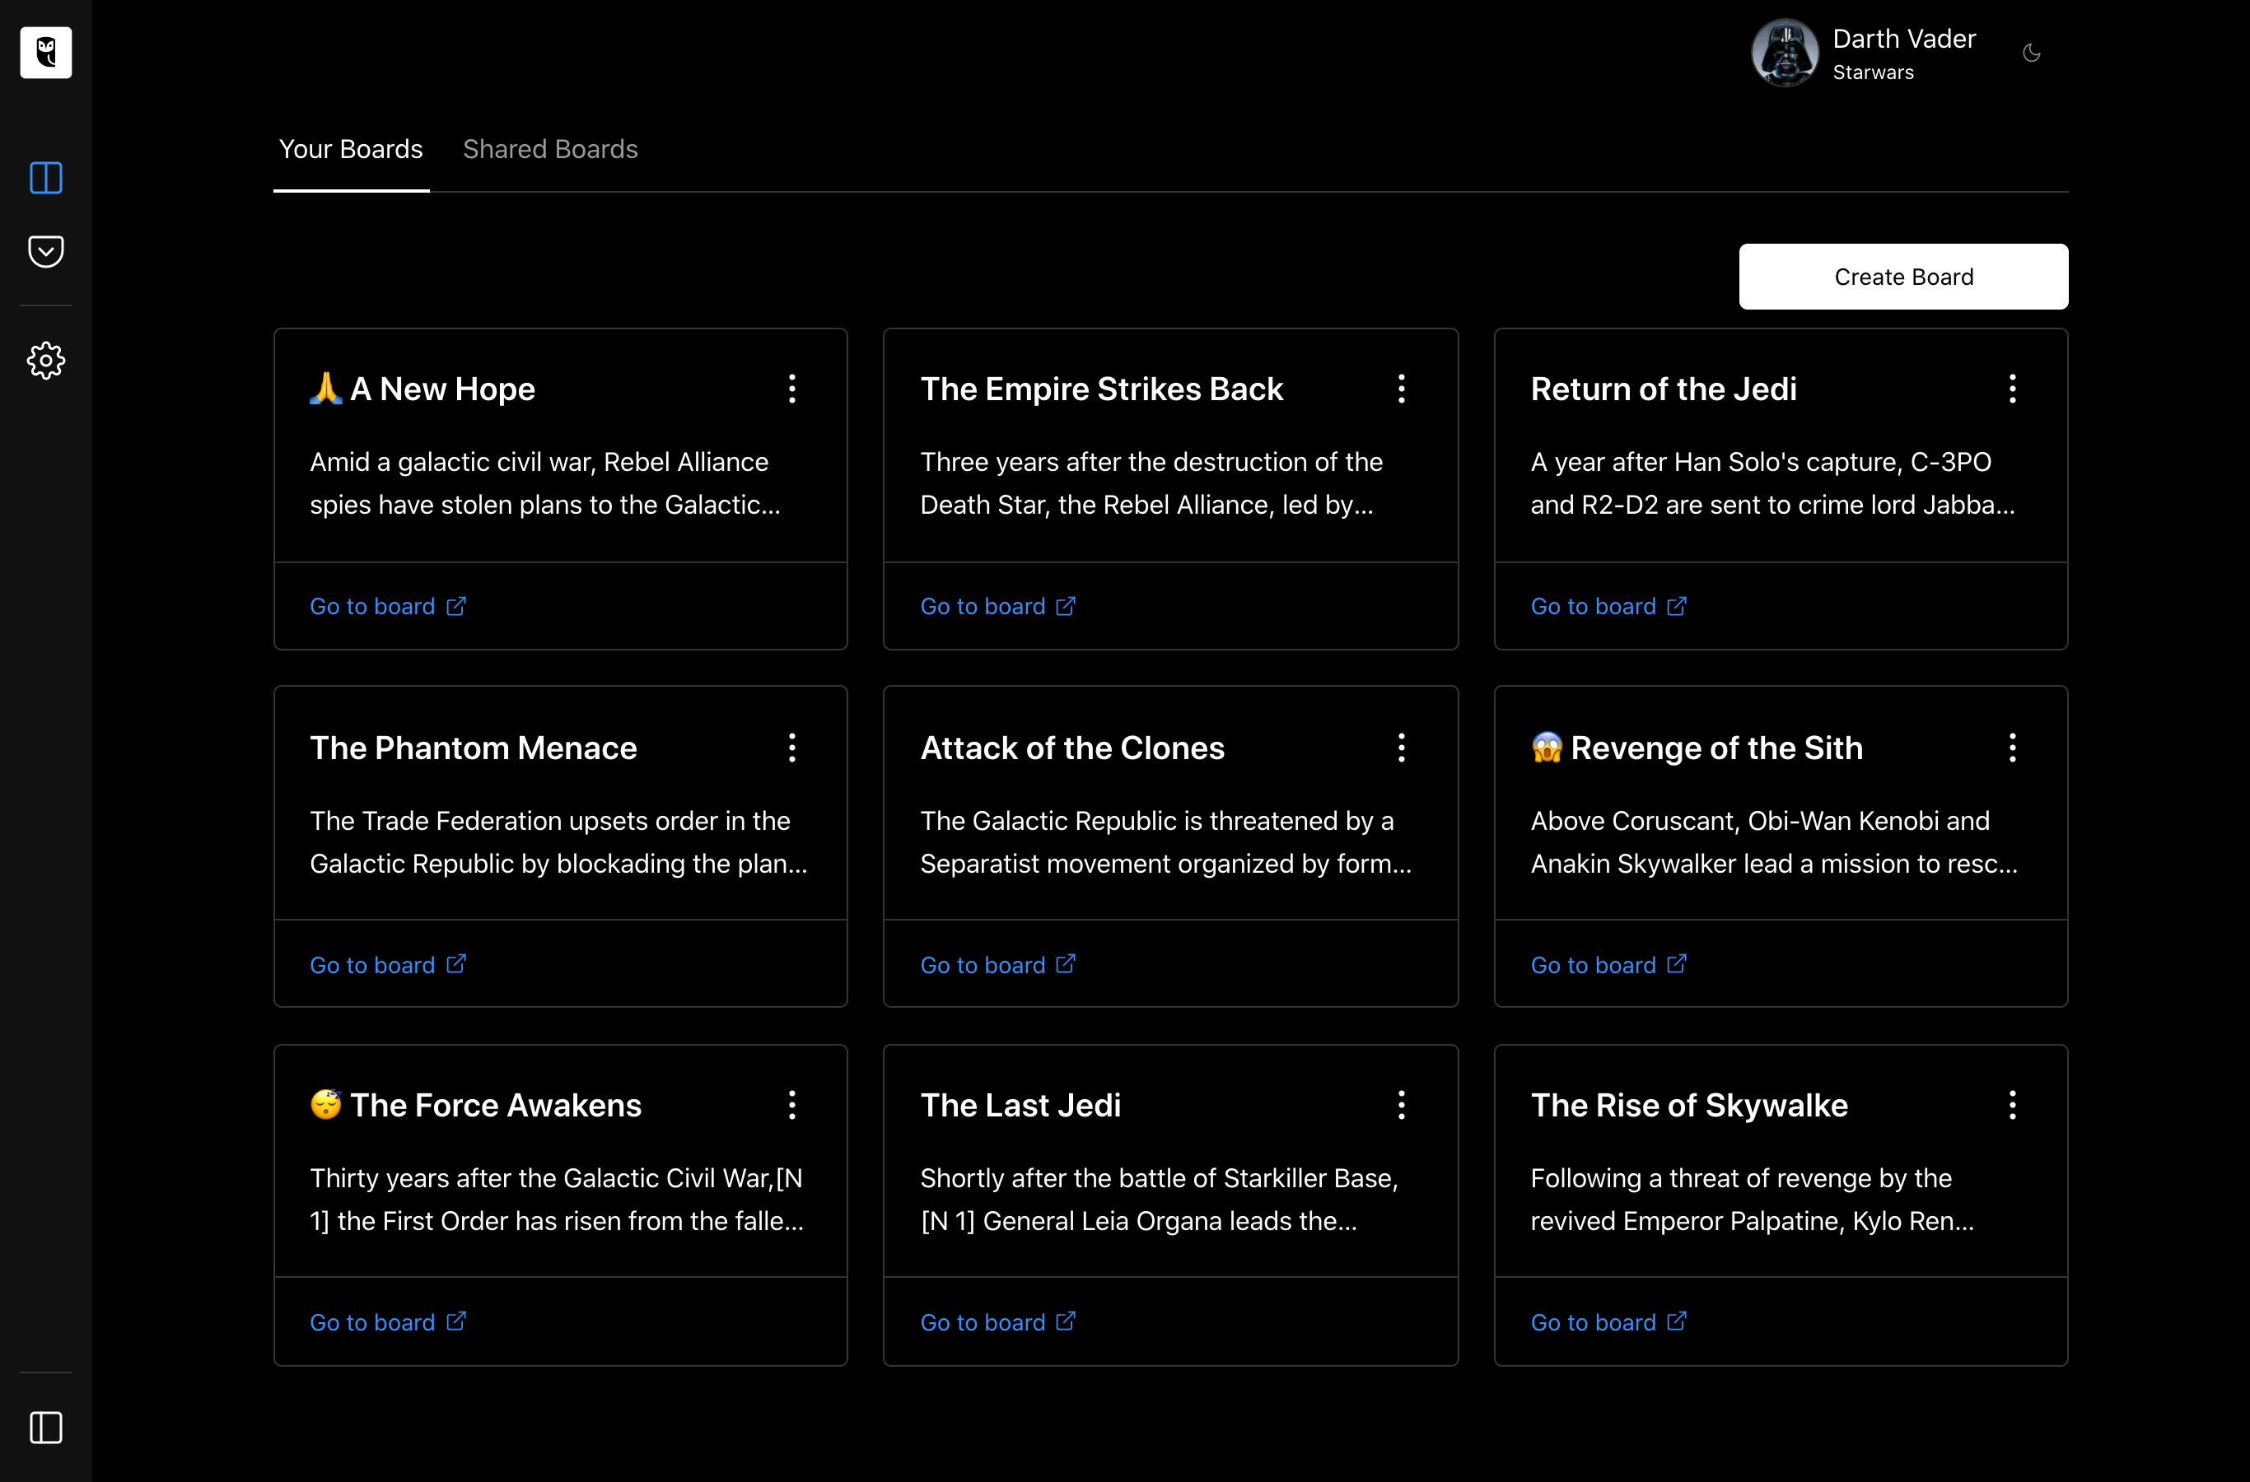Click the Starwars workspace label

(x=1873, y=71)
